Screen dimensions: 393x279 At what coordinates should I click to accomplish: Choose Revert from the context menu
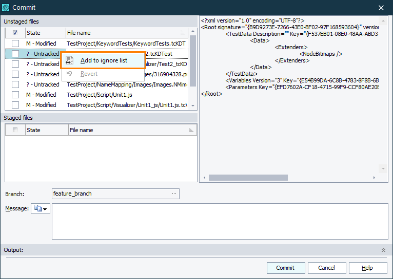click(x=89, y=74)
